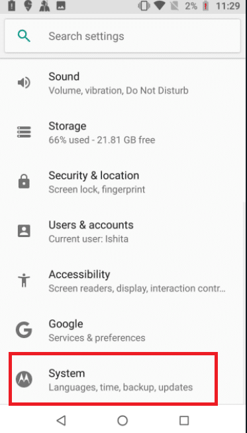This screenshot has width=247, height=433.
Task: Tap the Google G logo icon
Action: 24,329
